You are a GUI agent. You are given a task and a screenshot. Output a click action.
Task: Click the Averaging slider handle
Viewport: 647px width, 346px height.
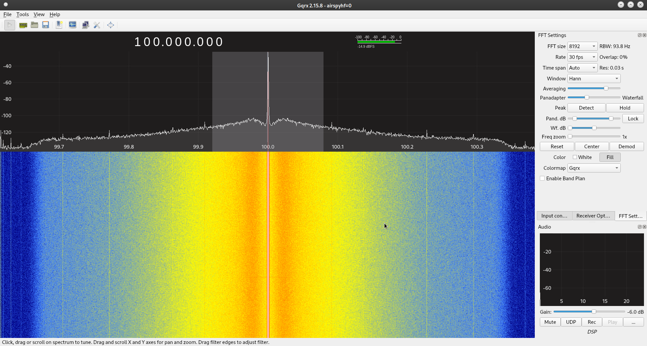coord(606,88)
